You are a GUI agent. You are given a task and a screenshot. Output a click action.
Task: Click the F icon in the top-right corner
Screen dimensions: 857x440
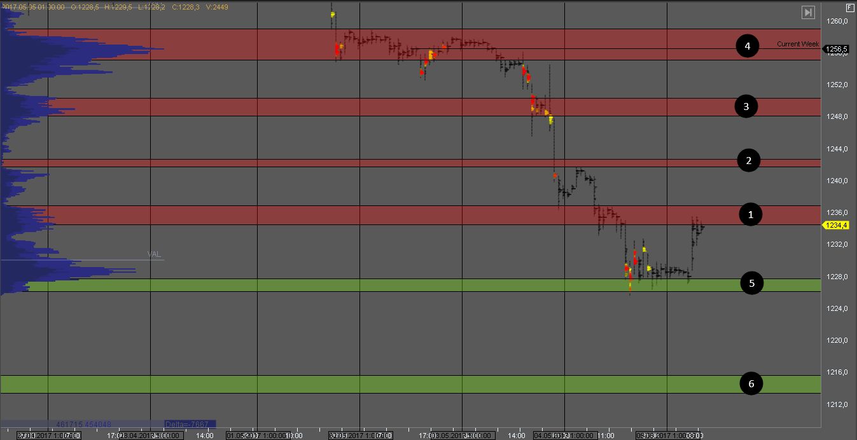point(849,8)
